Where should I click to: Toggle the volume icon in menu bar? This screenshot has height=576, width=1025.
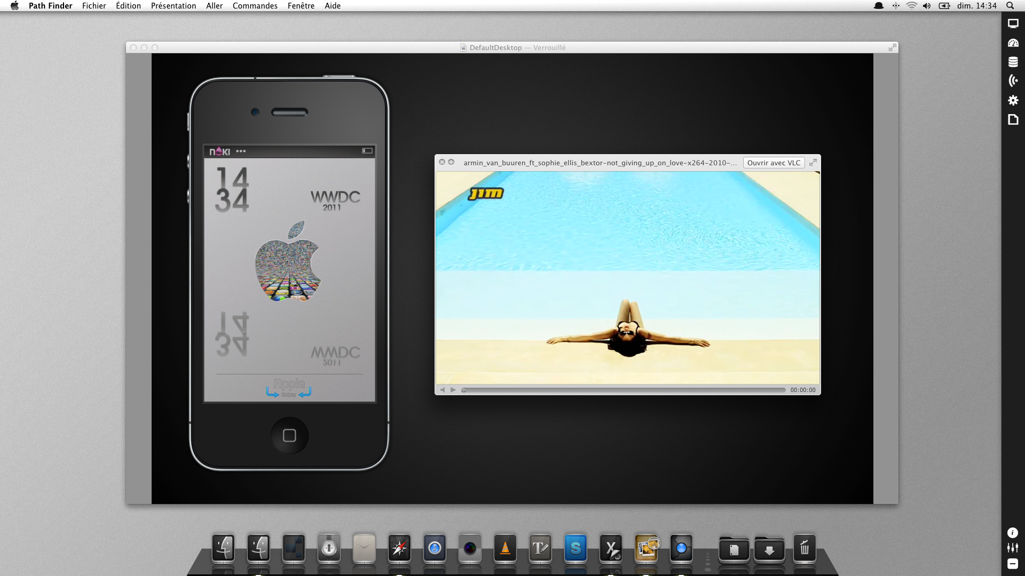(x=926, y=6)
